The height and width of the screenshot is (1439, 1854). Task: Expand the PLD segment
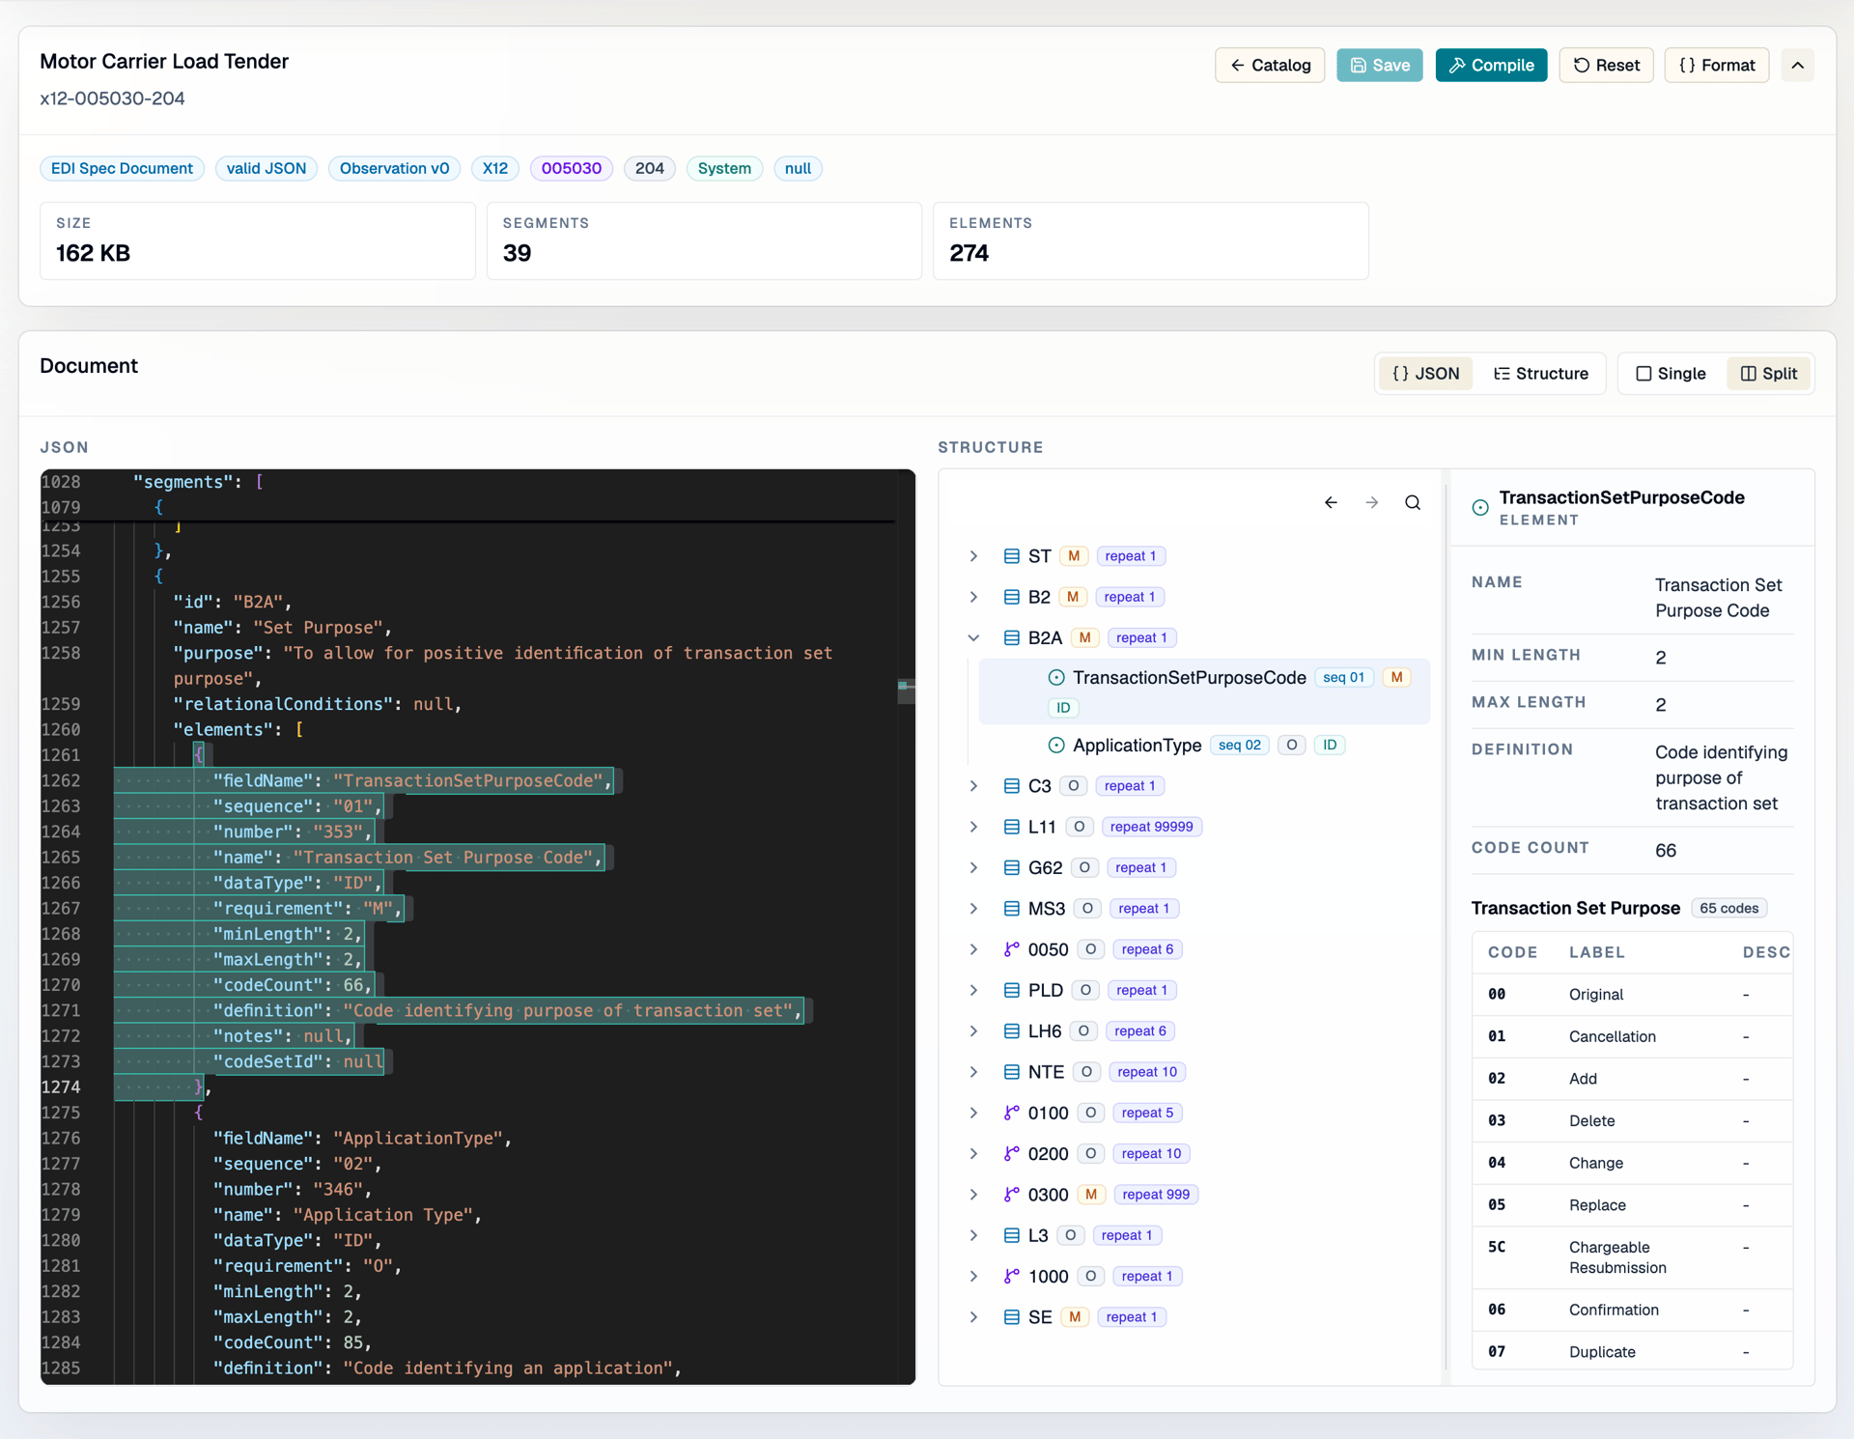[973, 990]
